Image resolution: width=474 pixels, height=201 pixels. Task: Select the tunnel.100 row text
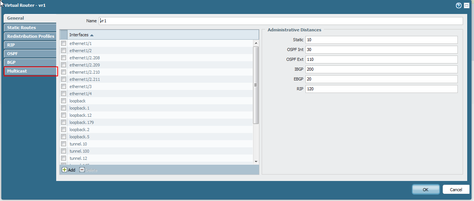coord(79,151)
